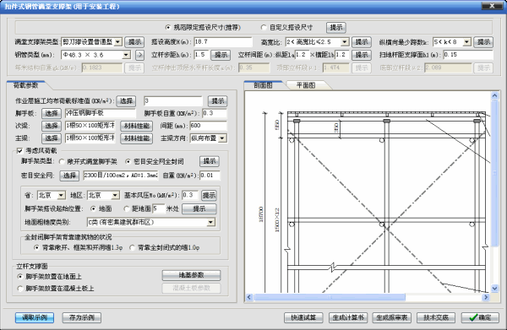Open 地区 北京 dropdown
The height and width of the screenshot is (330, 507).
[116, 195]
